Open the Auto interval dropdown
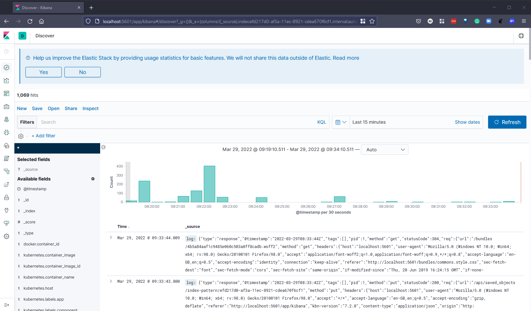Viewport: 531px width, 311px height. click(x=384, y=150)
